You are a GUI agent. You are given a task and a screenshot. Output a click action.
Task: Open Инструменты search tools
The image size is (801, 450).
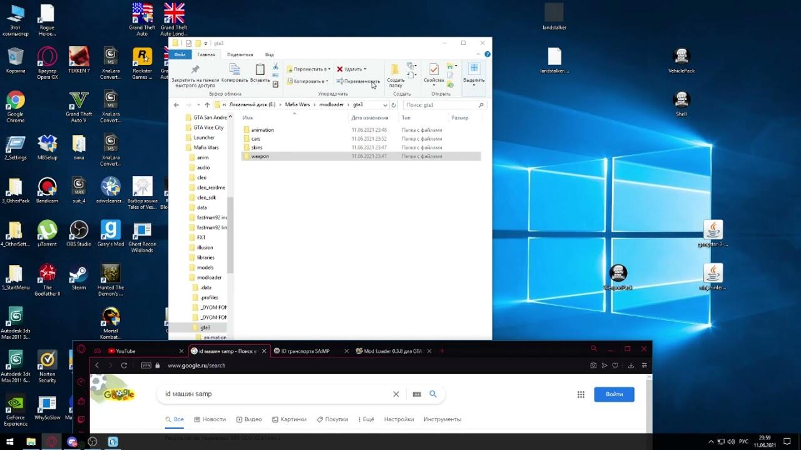442,419
